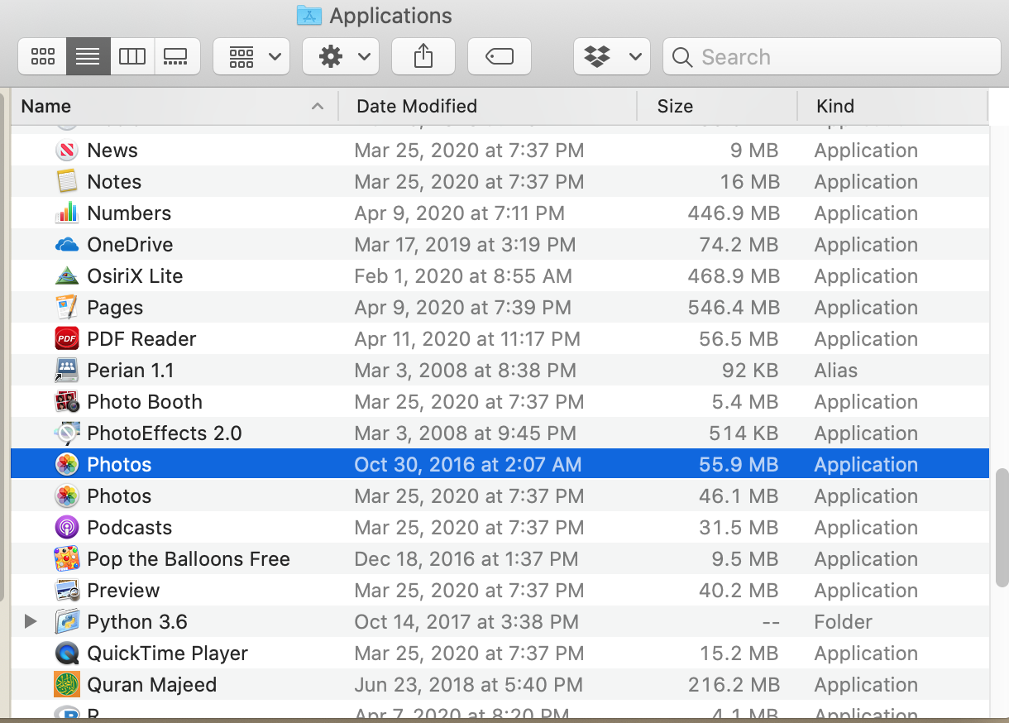1009x723 pixels.
Task: Click the "Folder" kind cell
Action: 844,622
